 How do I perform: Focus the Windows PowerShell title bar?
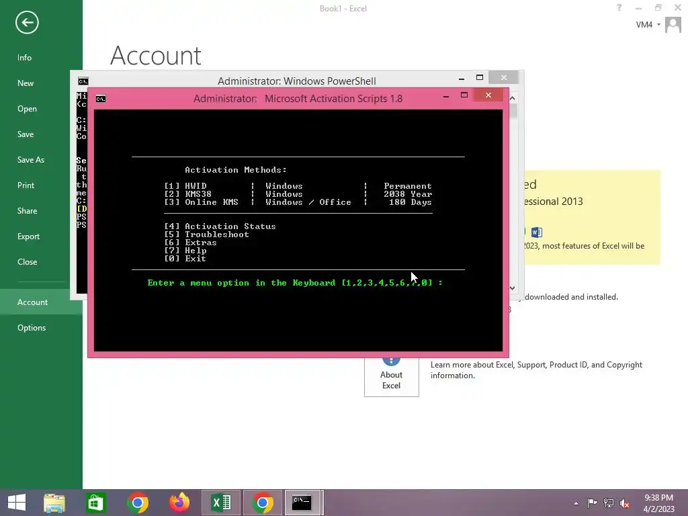click(x=296, y=81)
